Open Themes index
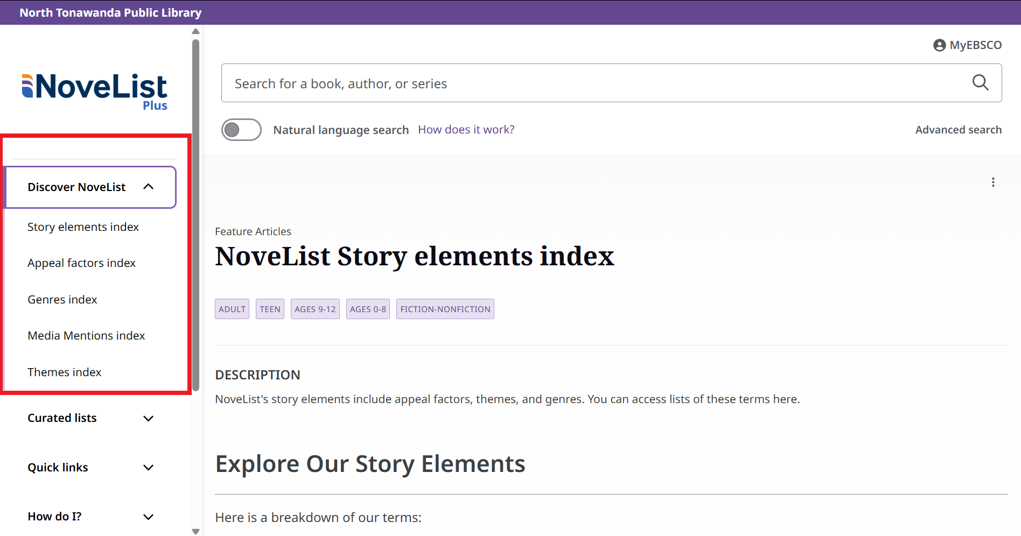Viewport: 1021px width, 536px height. coord(64,372)
